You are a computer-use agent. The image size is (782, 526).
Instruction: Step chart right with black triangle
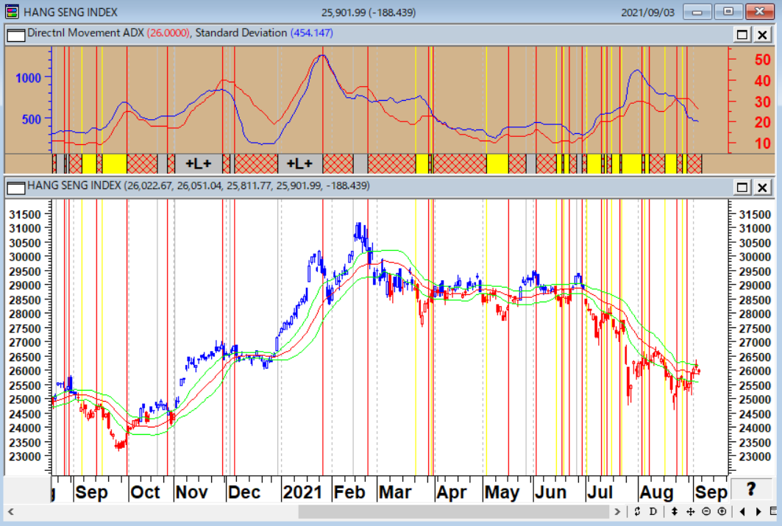click(x=758, y=511)
